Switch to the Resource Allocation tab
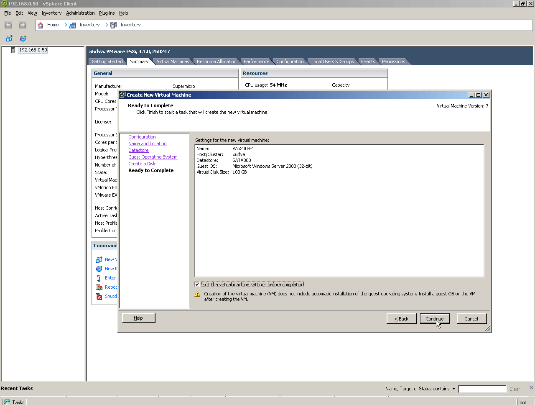Image resolution: width=535 pixels, height=405 pixels. [217, 62]
